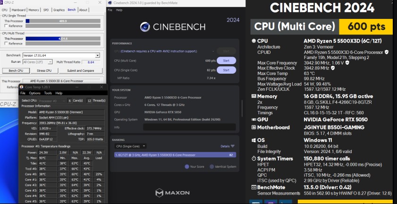Open the Help menu in Core Temp
The height and width of the screenshot is (204, 397).
tap(59, 93)
